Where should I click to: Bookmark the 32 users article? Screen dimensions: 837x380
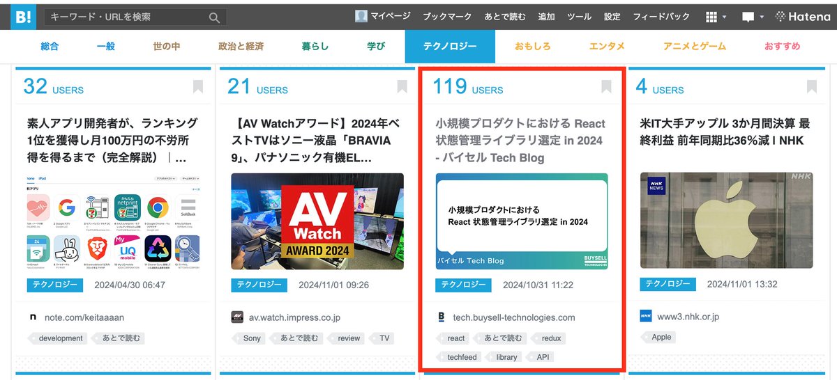[x=198, y=86]
